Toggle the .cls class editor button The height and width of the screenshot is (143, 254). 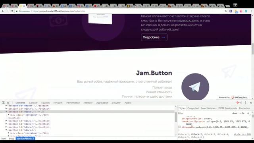pos(242,113)
